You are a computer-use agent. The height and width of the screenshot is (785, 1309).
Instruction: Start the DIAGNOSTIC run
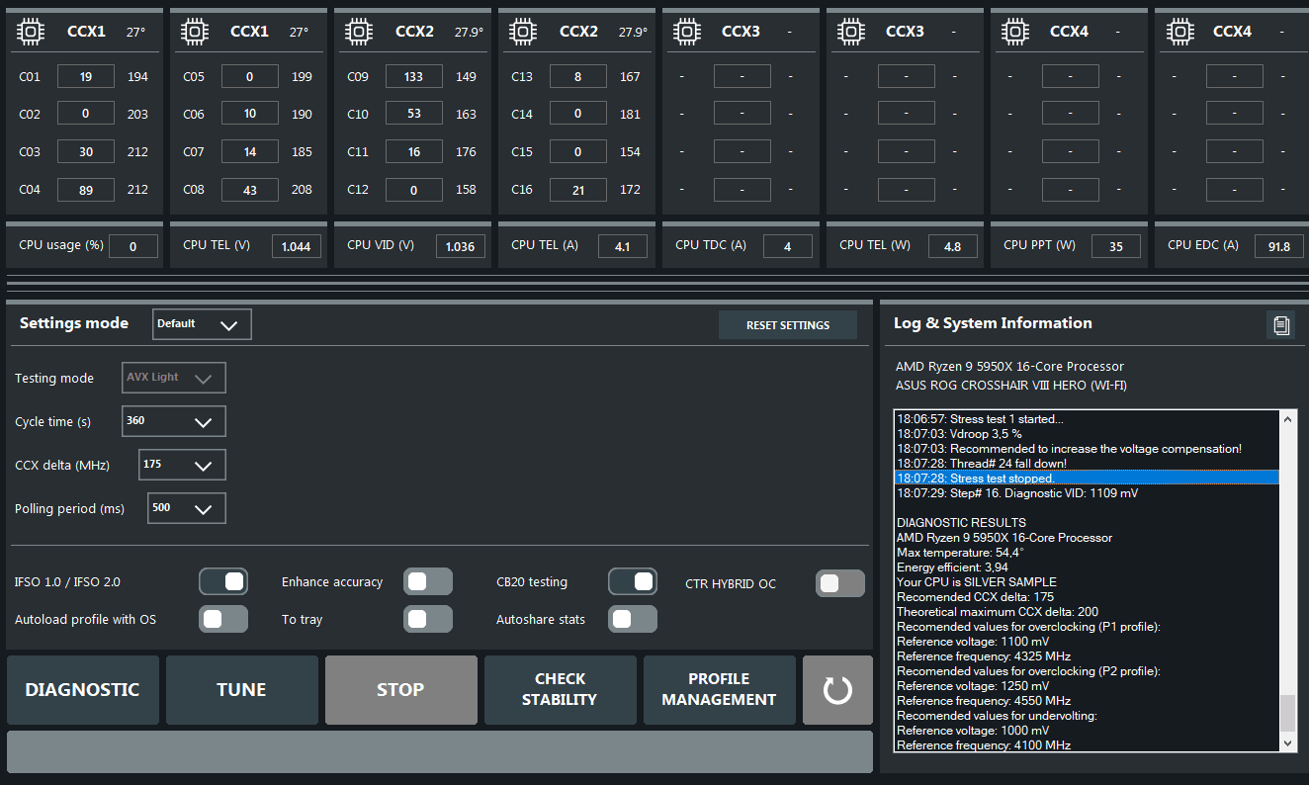pyautogui.click(x=83, y=690)
